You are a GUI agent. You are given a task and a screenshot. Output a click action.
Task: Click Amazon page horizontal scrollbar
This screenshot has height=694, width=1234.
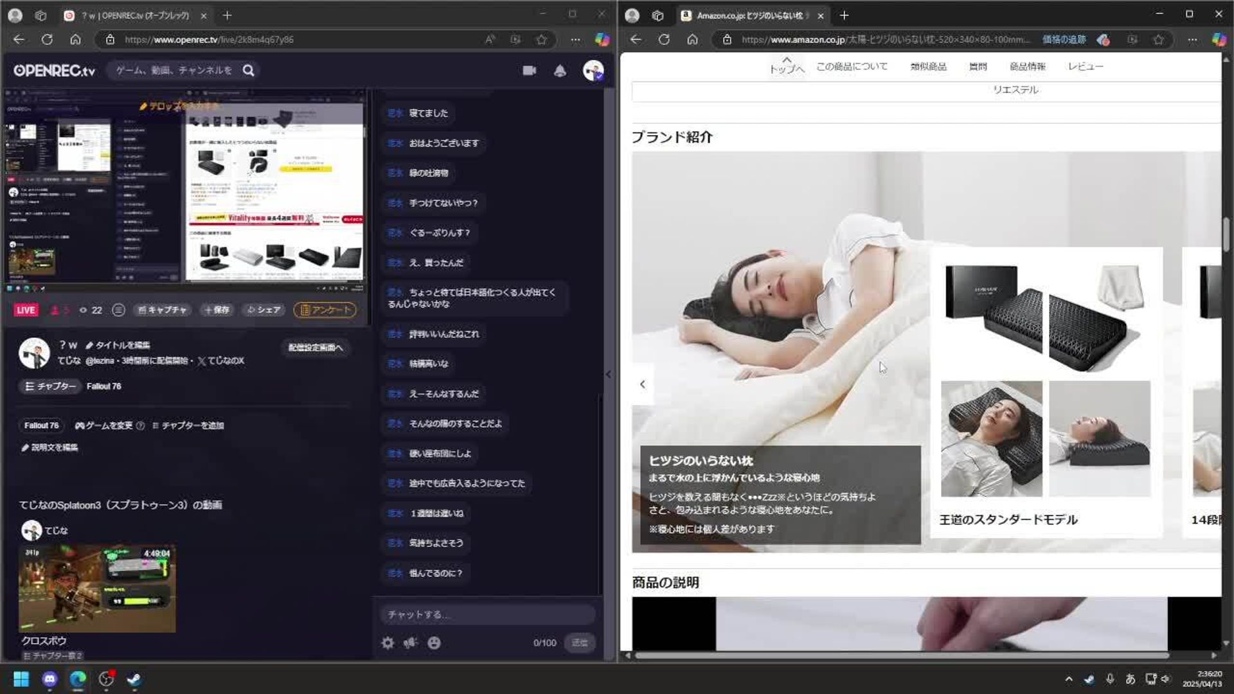coord(900,655)
